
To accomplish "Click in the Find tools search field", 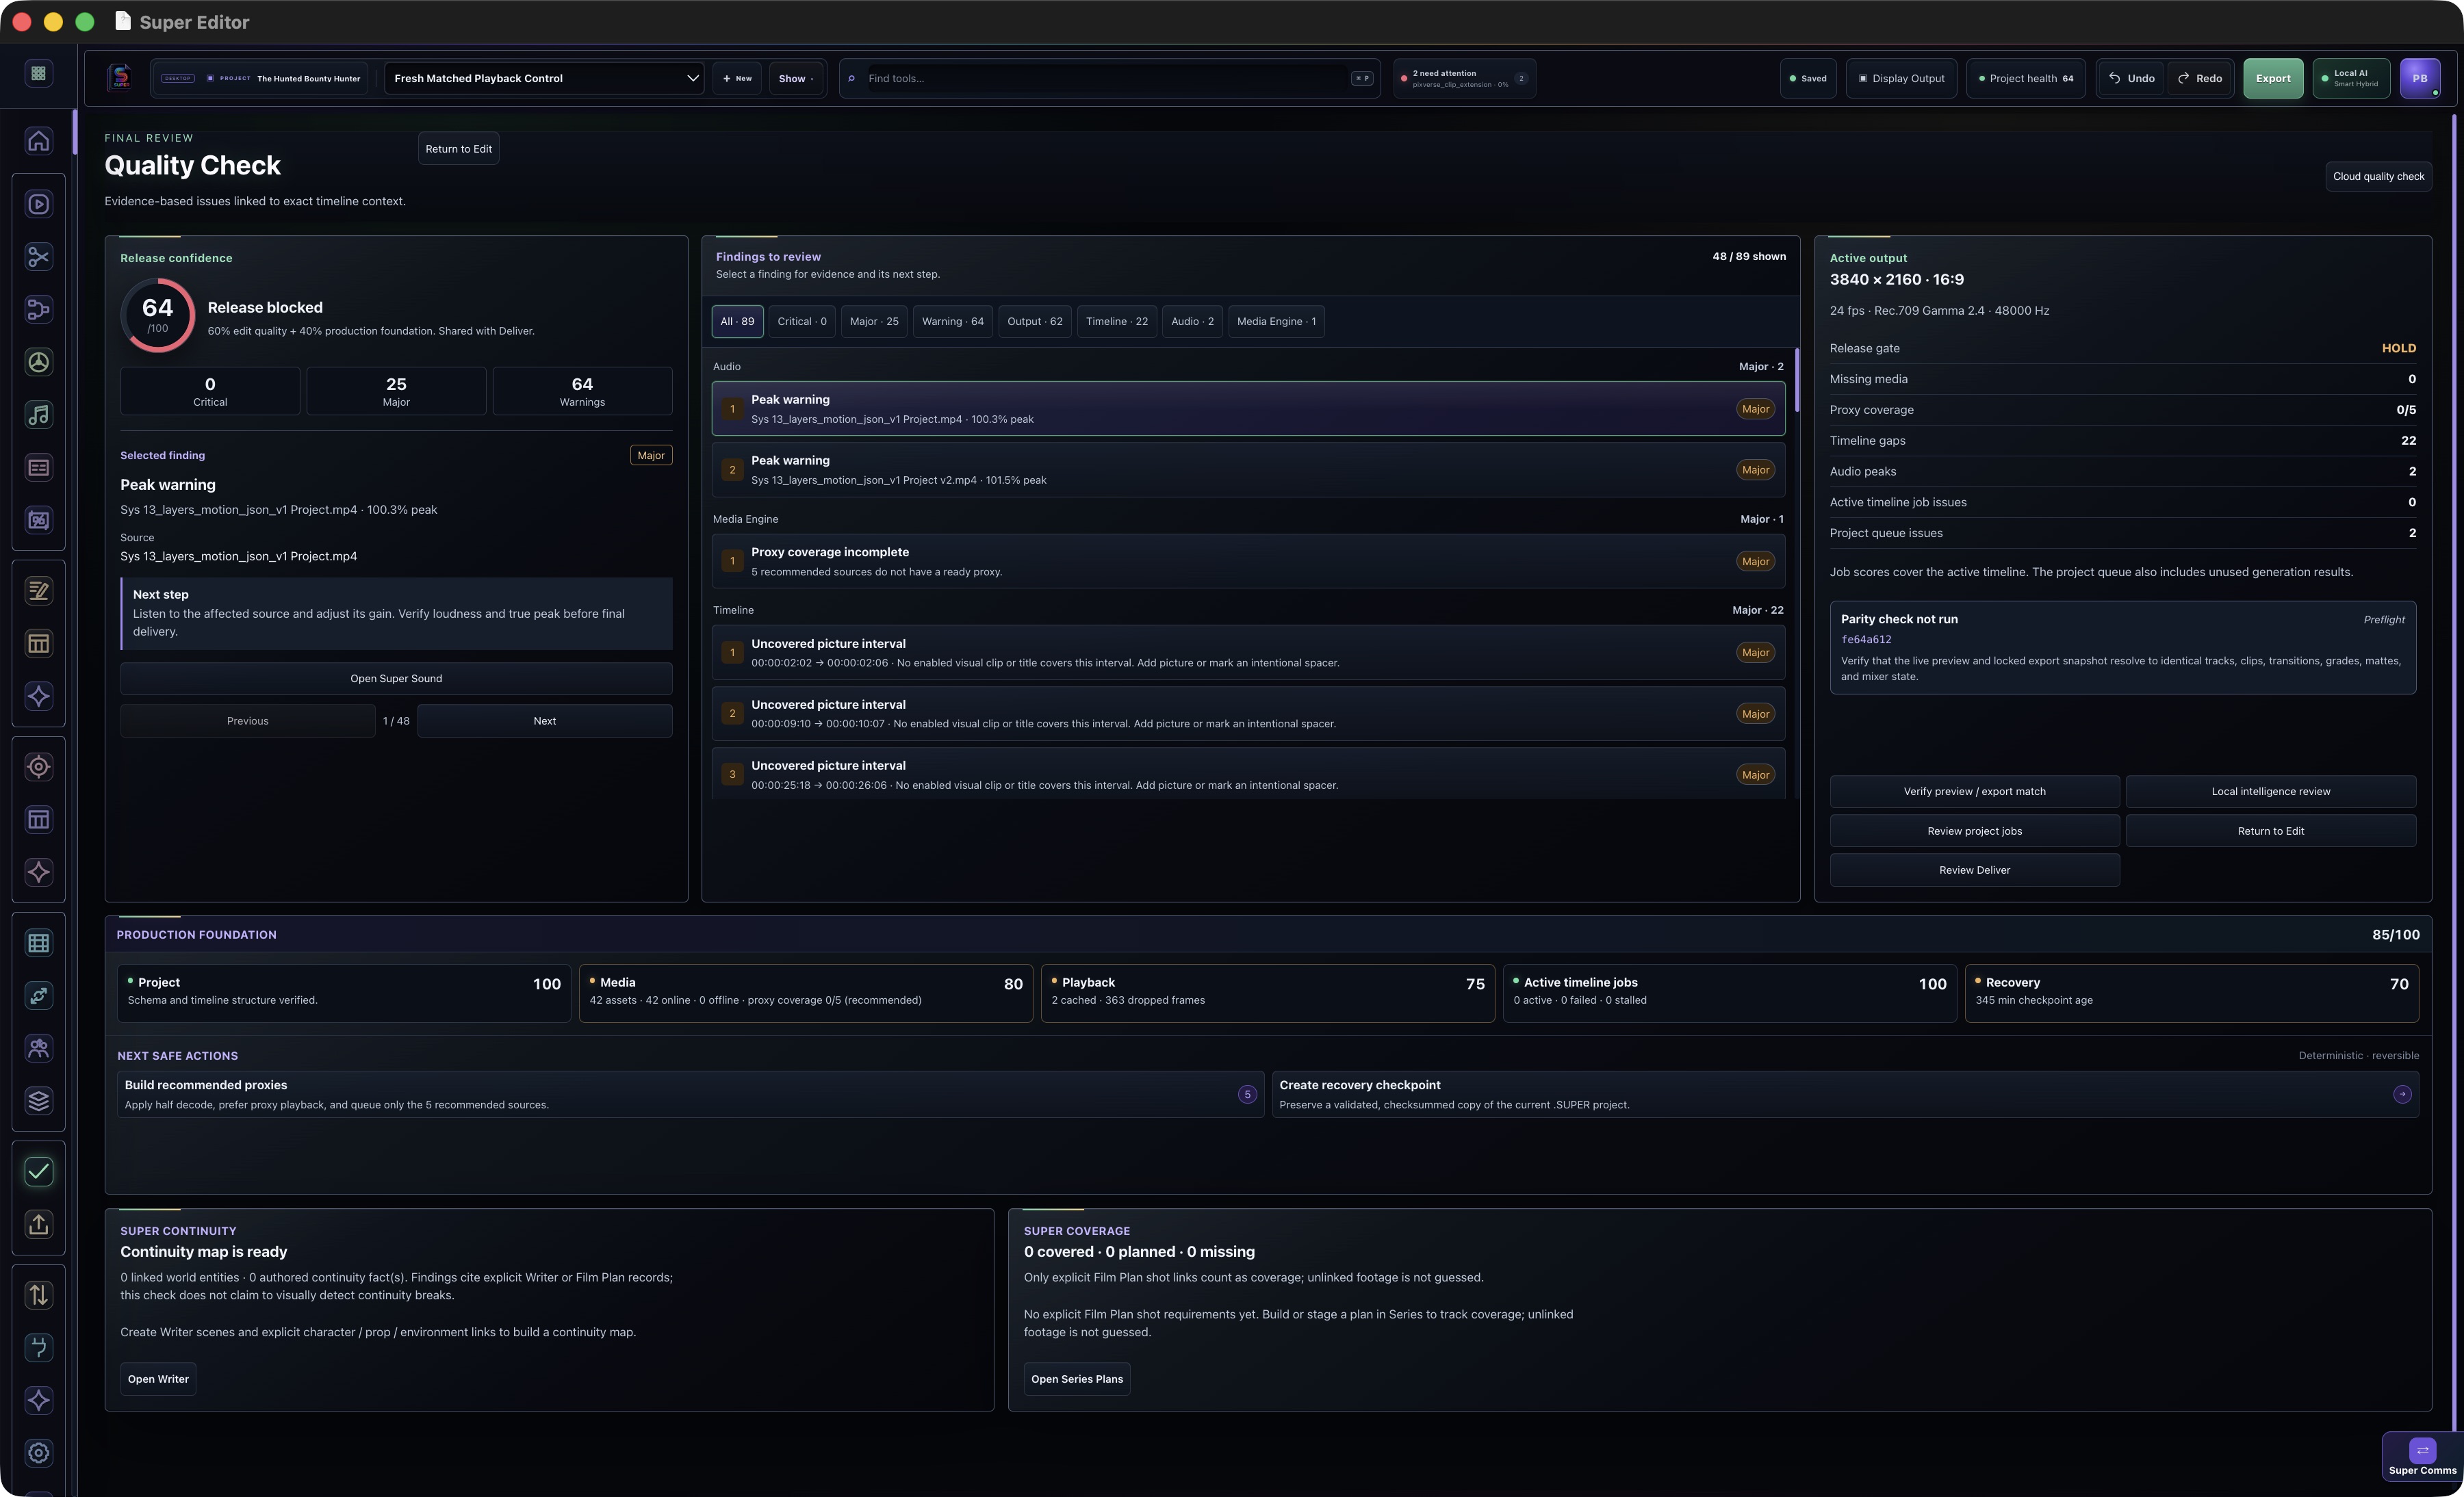I will pos(1108,78).
